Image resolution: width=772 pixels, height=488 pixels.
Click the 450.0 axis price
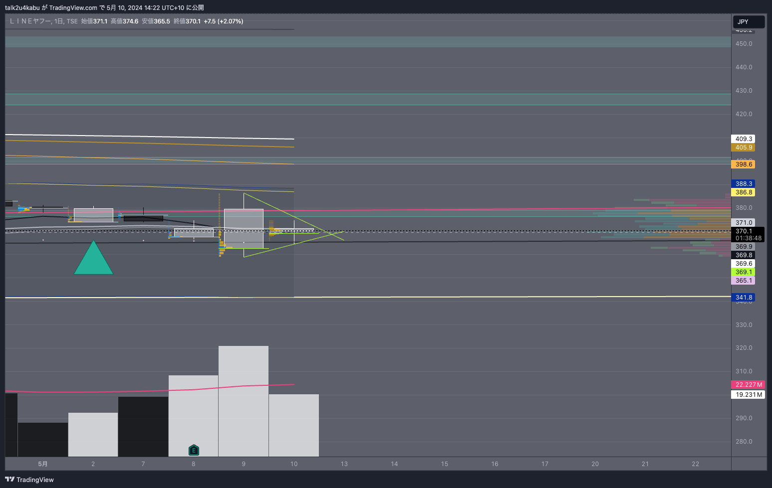click(744, 44)
